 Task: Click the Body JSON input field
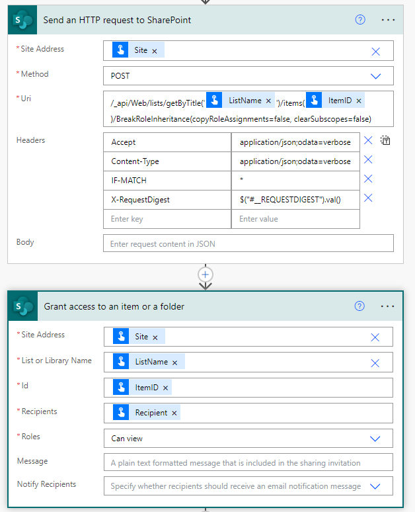click(x=248, y=243)
